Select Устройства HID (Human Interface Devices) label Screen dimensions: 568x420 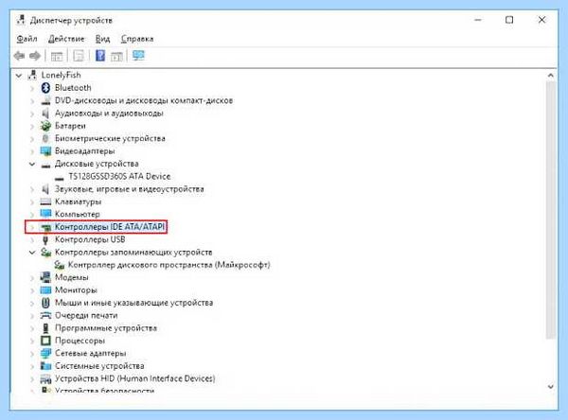coord(134,378)
